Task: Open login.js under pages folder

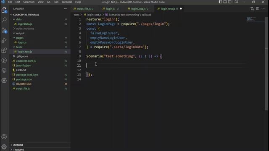Action: [x=22, y=42]
